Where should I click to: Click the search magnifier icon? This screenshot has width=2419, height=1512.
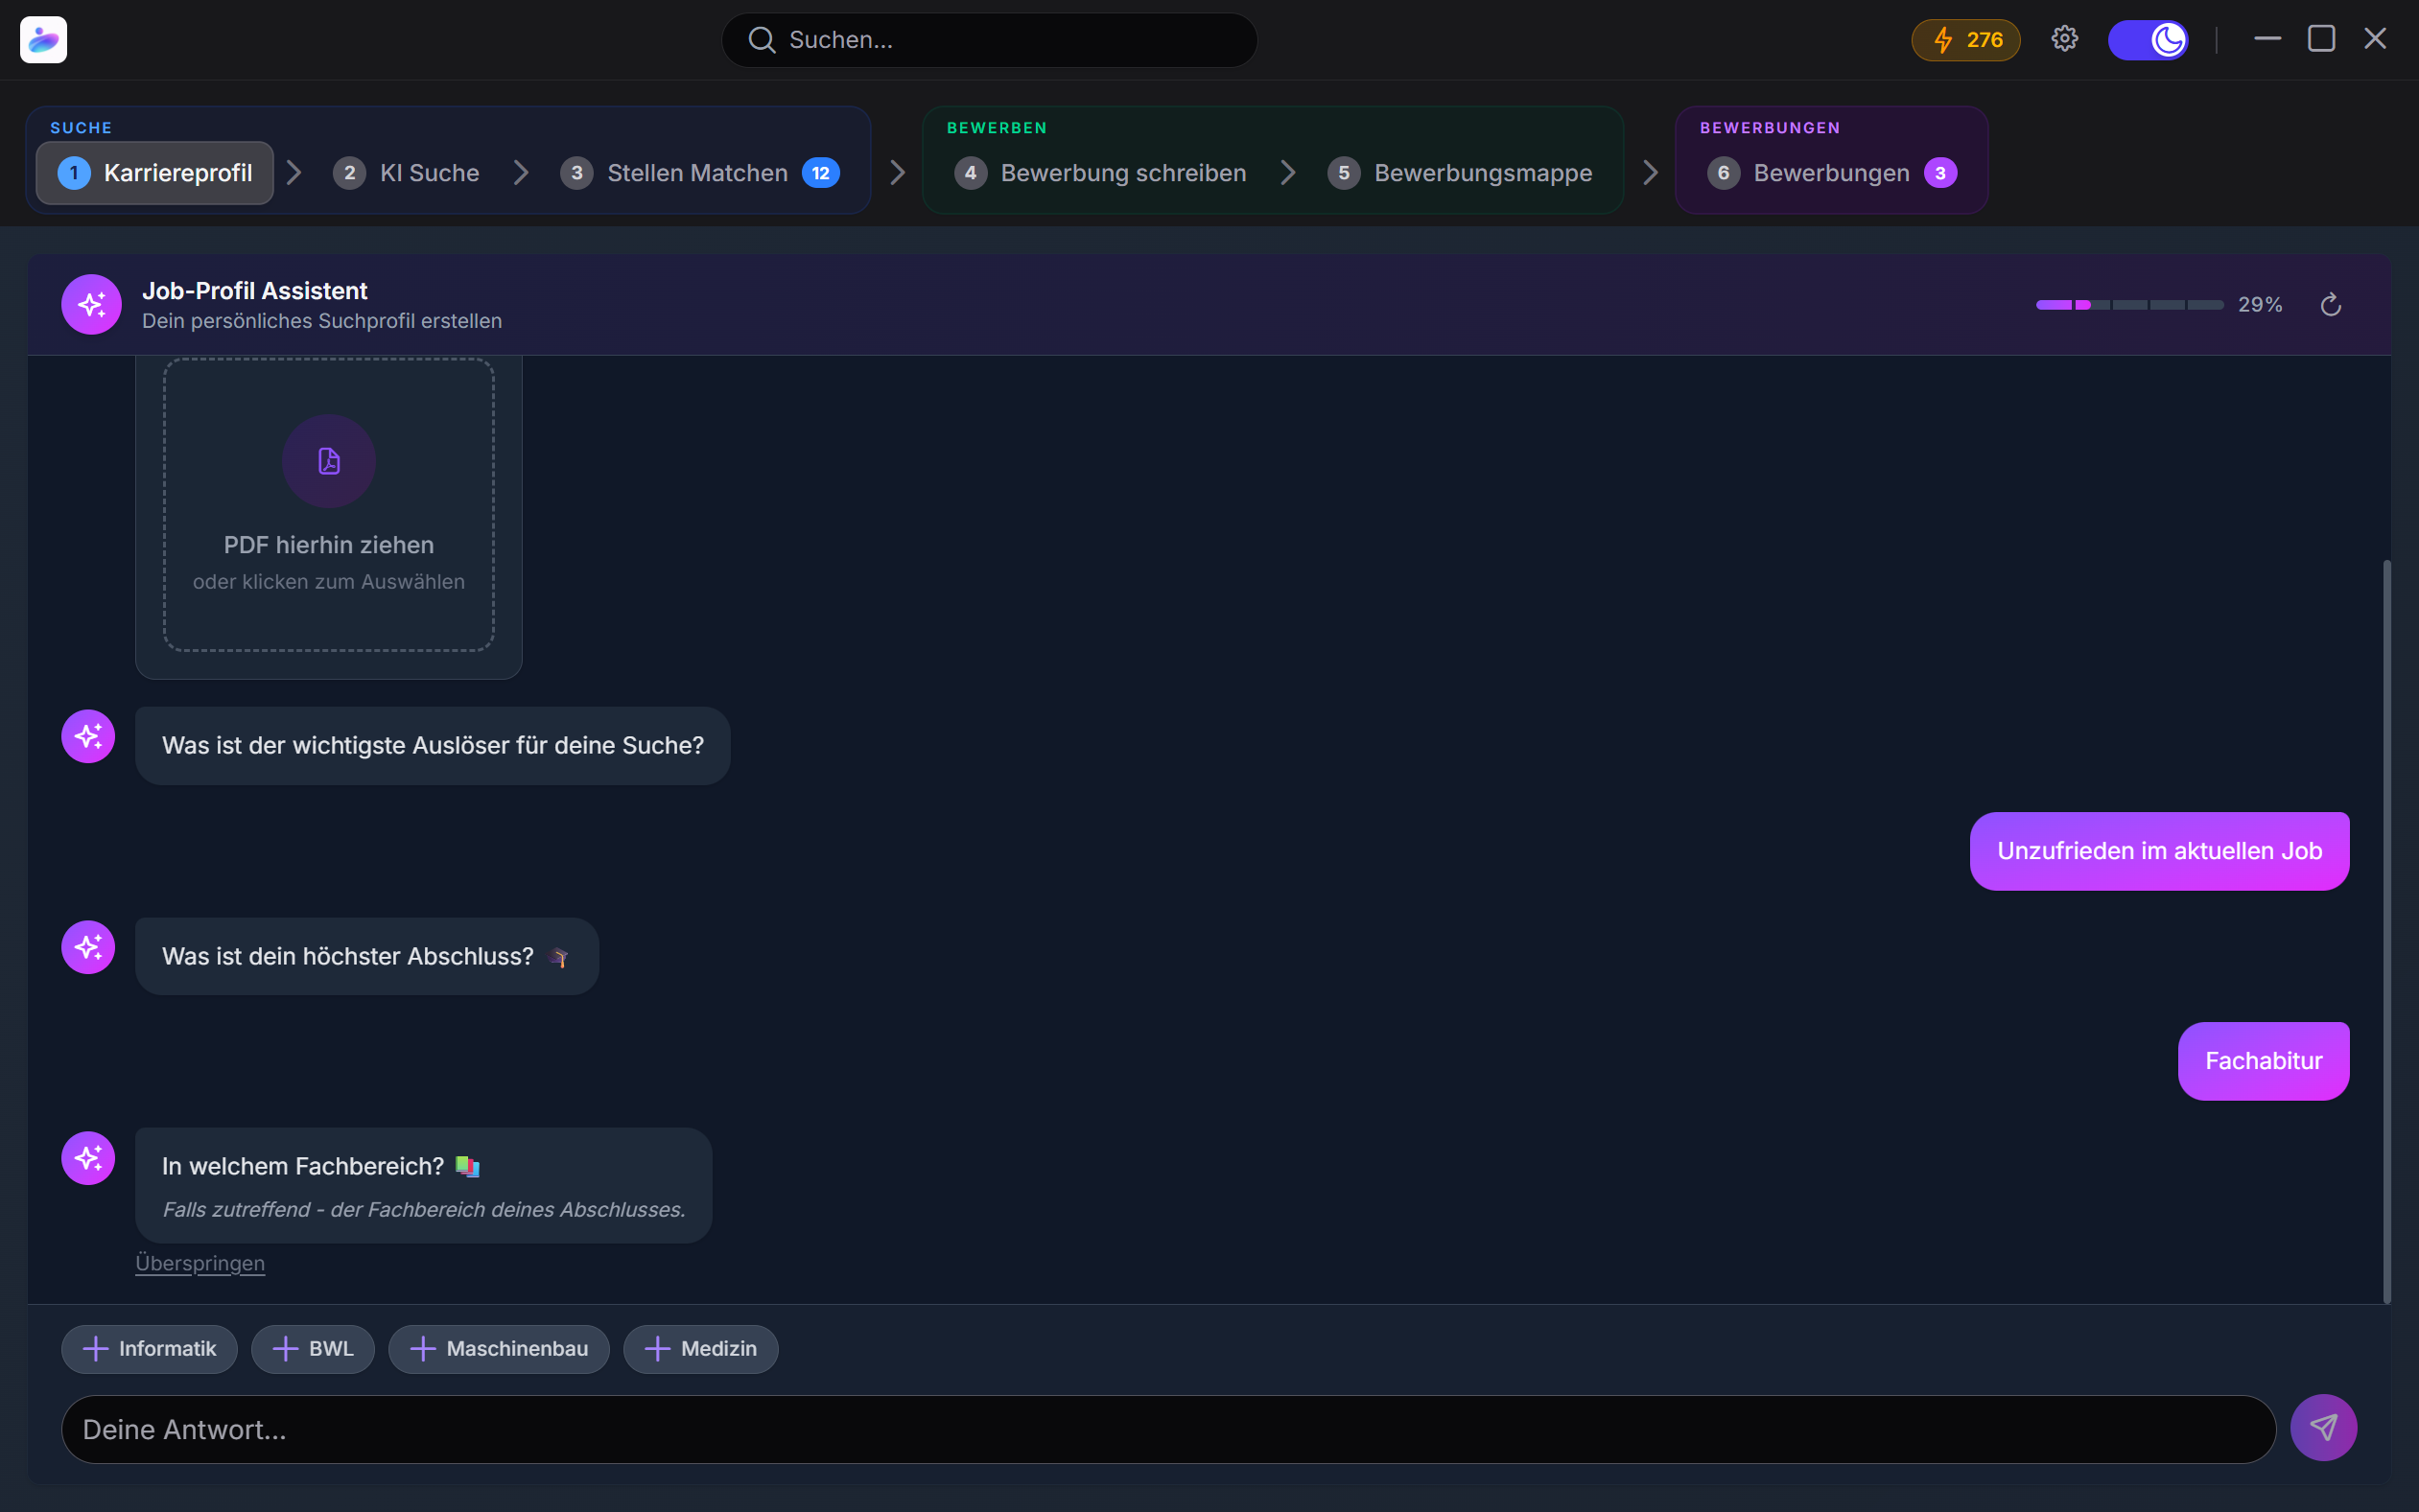pos(762,40)
